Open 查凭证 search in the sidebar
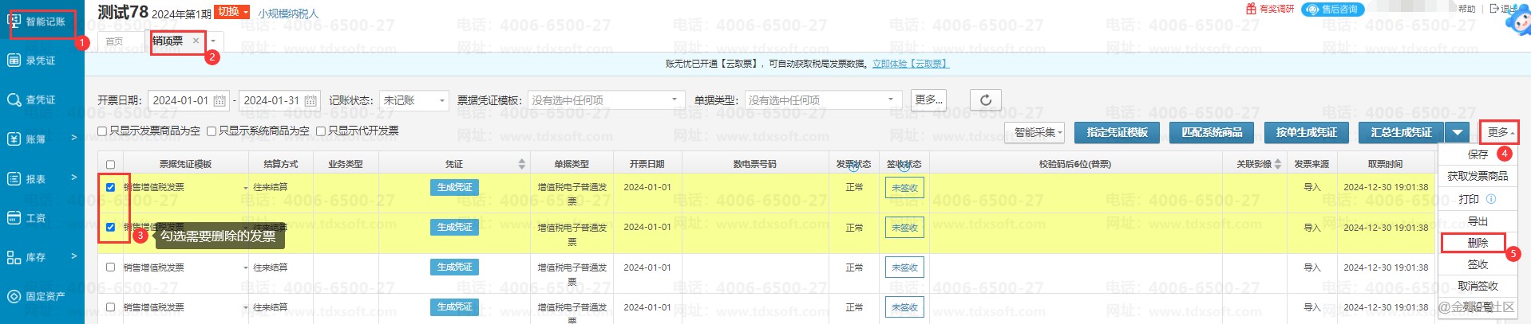Image resolution: width=1531 pixels, height=324 pixels. [32, 100]
